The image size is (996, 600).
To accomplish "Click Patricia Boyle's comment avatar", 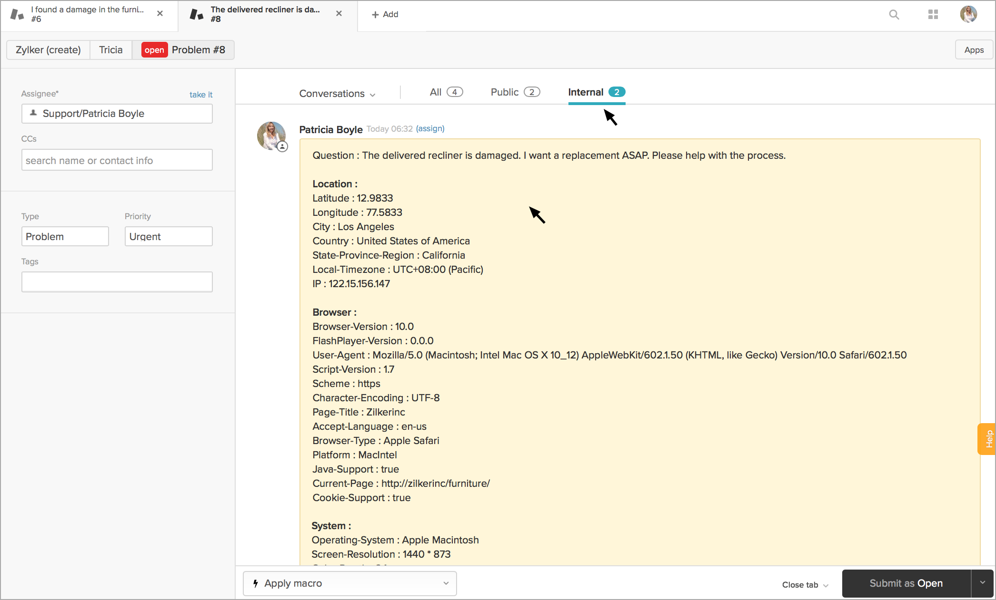I will [271, 135].
